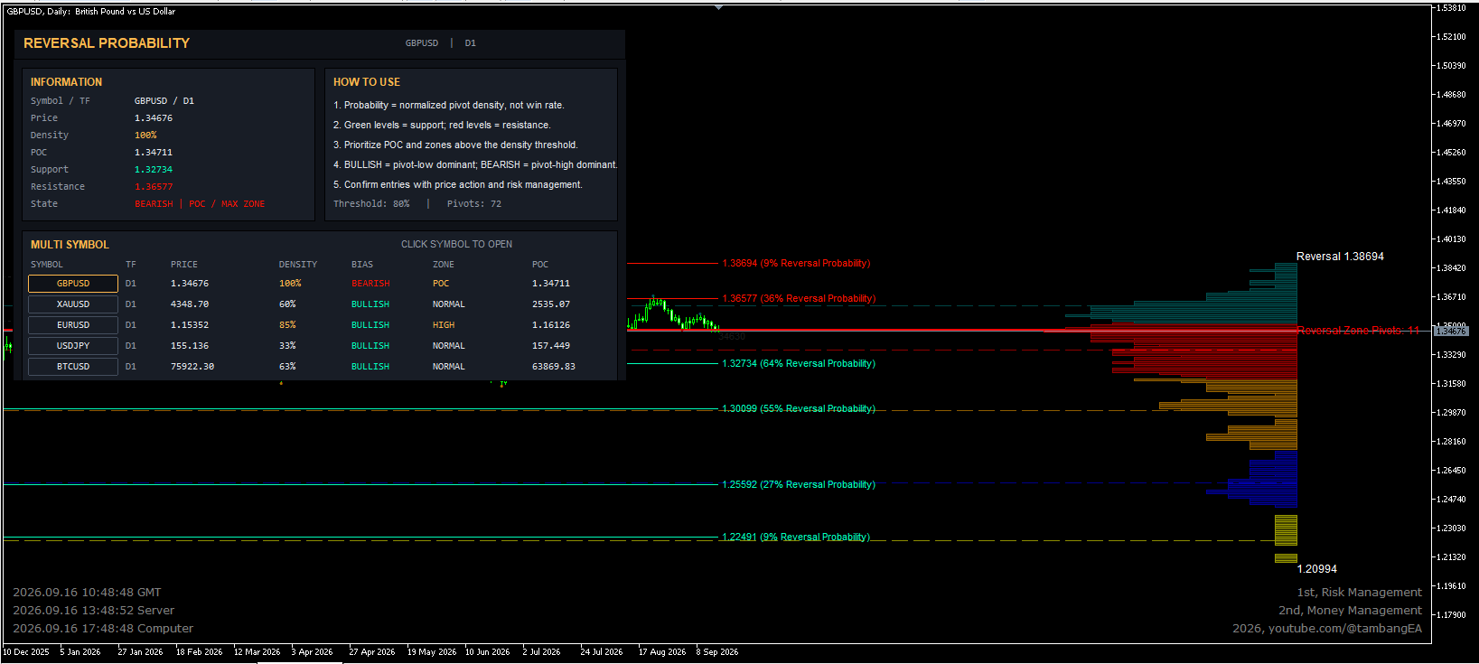Screen dimensions: 1479x664
Task: Click the USDJPY price value 155.136
Action: (x=190, y=346)
